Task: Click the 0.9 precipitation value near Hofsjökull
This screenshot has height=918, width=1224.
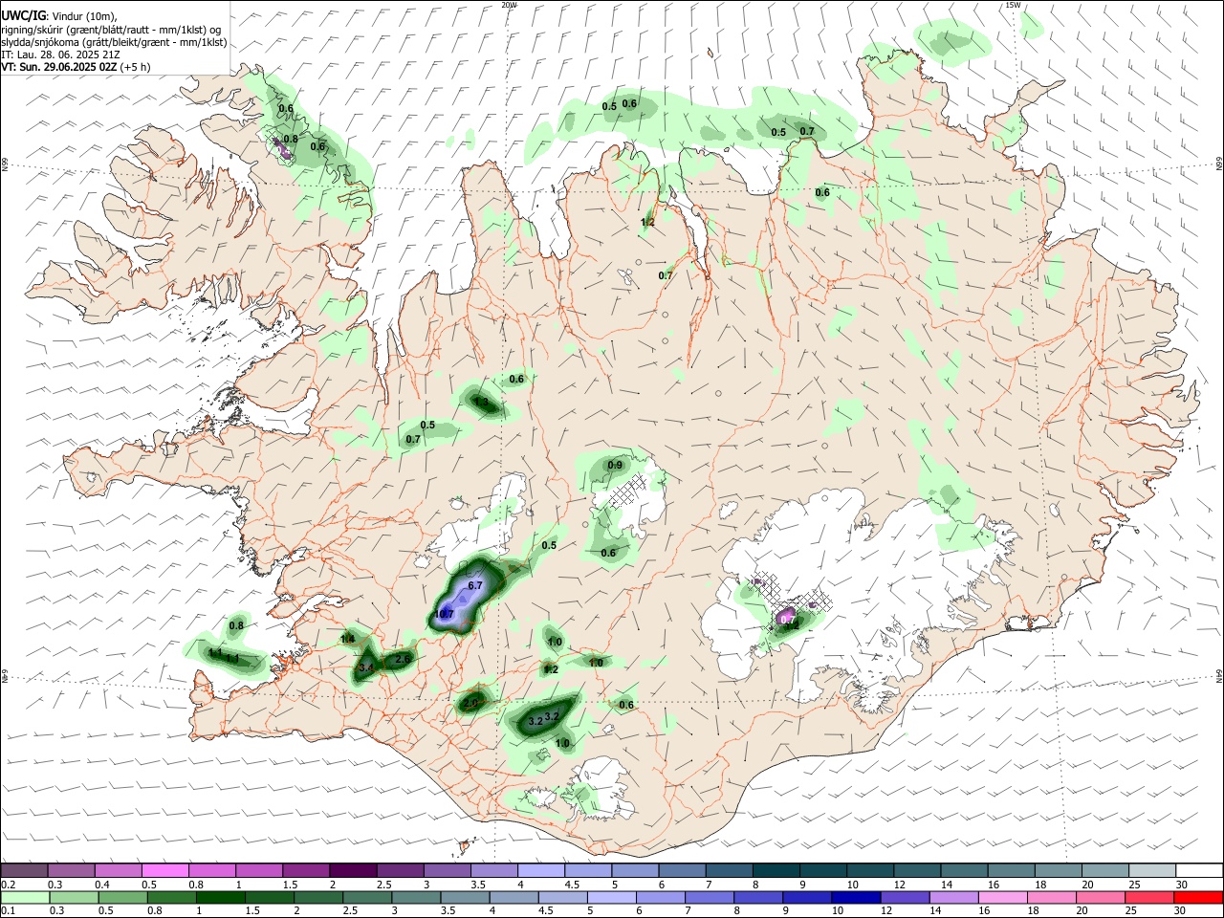Action: (615, 466)
